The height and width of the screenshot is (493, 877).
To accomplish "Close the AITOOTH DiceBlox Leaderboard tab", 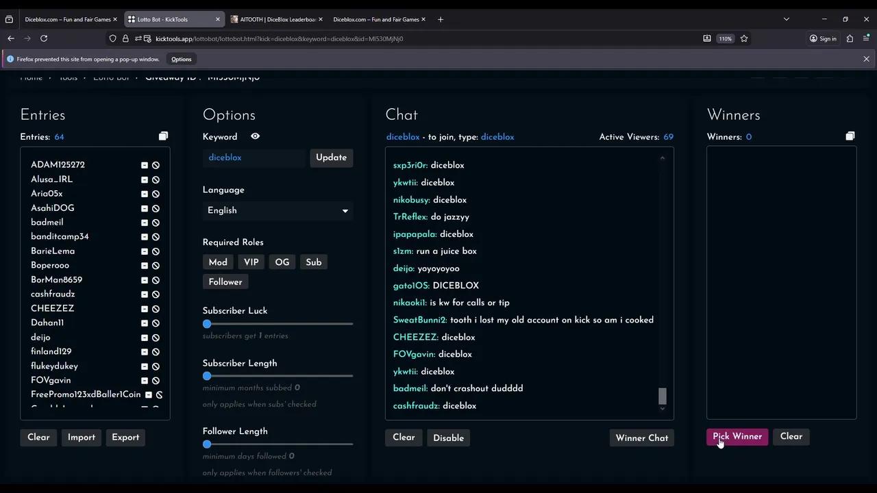I will pos(321,19).
